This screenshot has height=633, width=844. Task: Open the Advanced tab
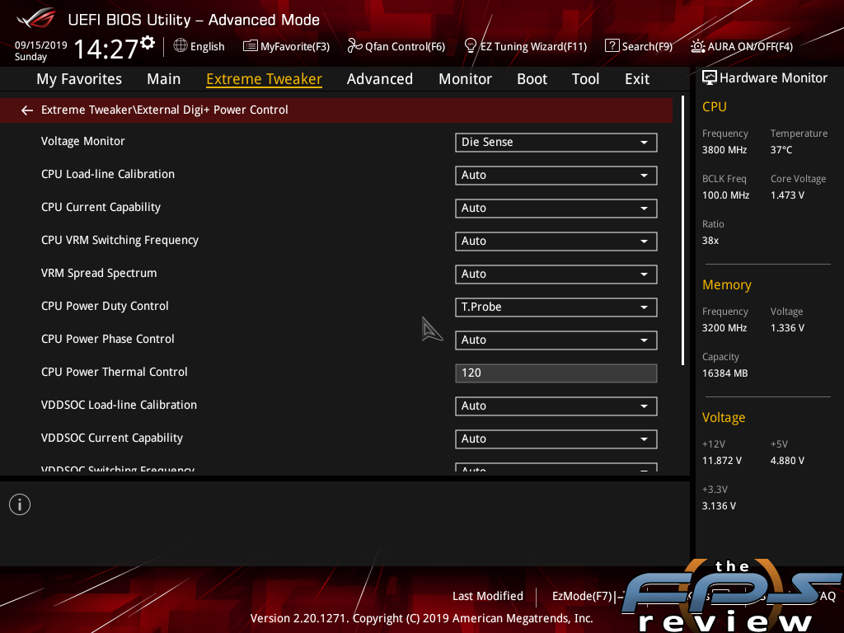click(x=380, y=79)
